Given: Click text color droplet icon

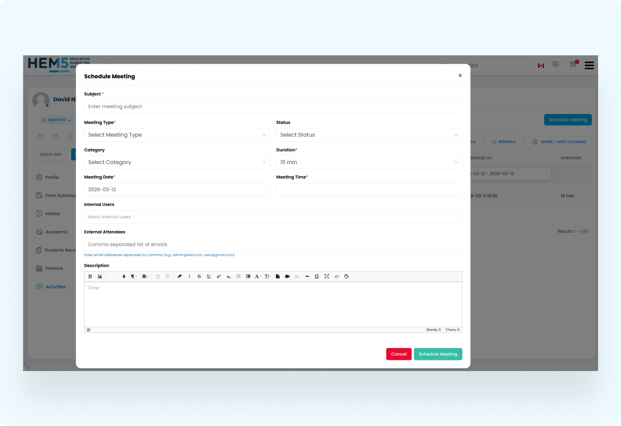Looking at the screenshot, I should [124, 276].
